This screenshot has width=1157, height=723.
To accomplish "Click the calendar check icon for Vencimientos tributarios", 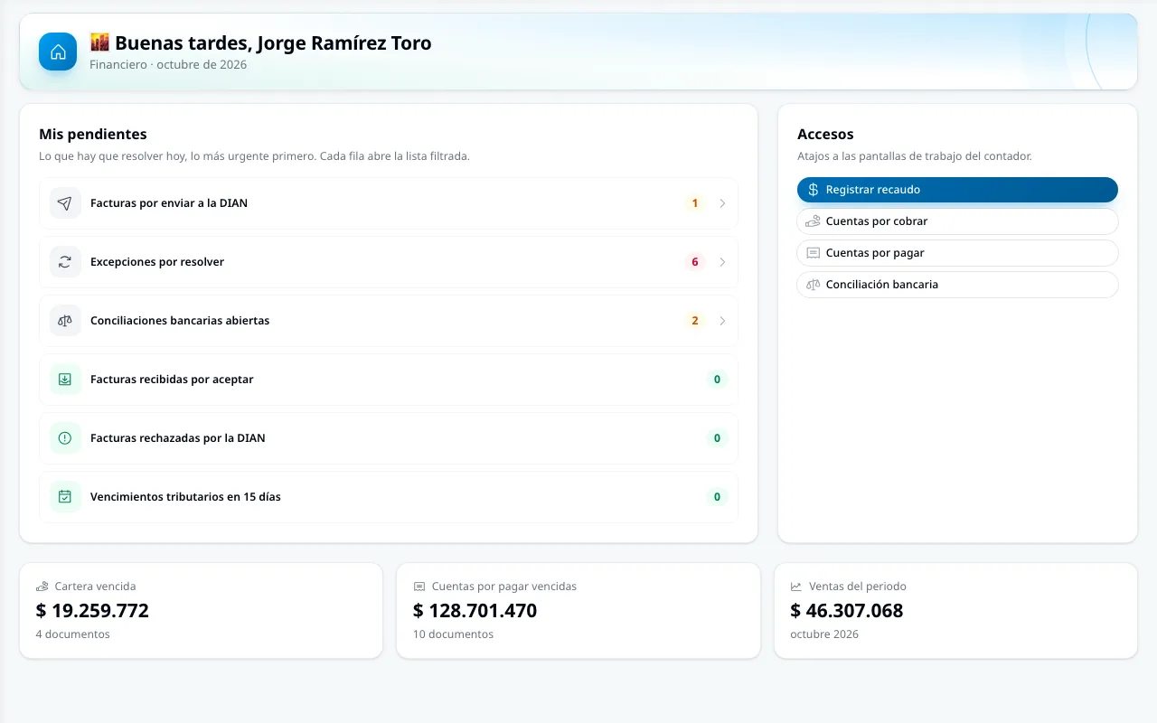I will tap(65, 497).
